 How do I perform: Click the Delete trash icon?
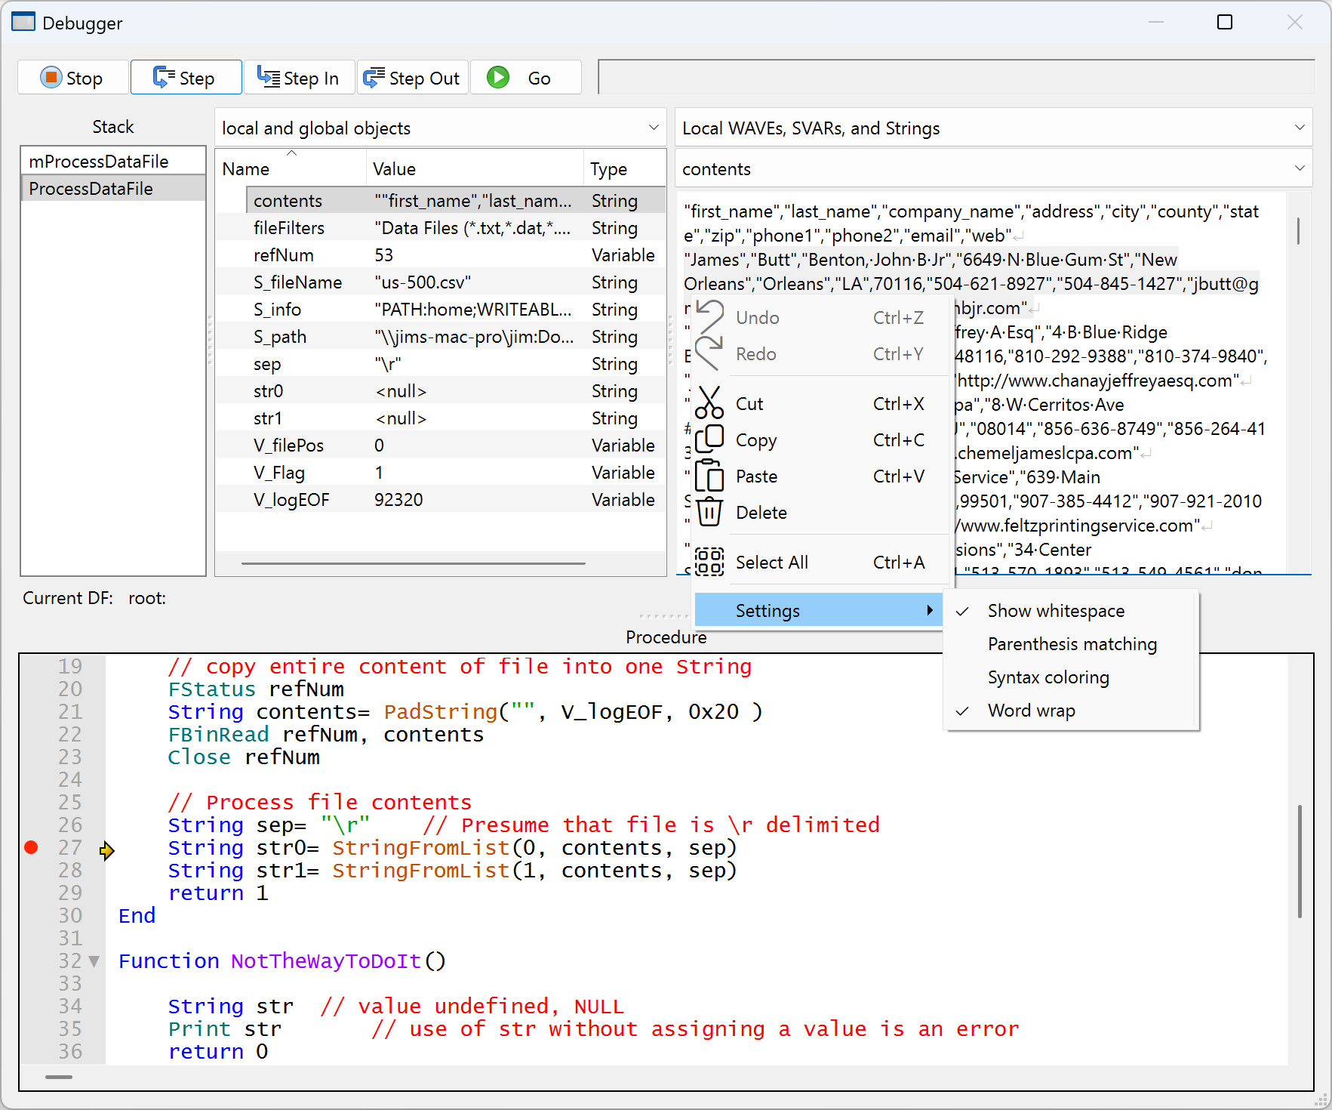coord(710,512)
